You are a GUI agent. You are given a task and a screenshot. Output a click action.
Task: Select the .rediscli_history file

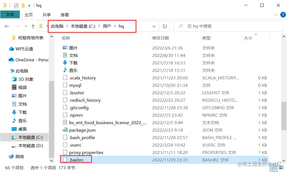pos(85,100)
